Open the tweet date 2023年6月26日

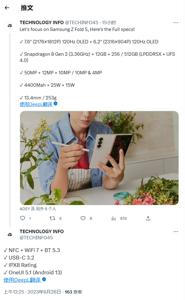click(x=44, y=292)
